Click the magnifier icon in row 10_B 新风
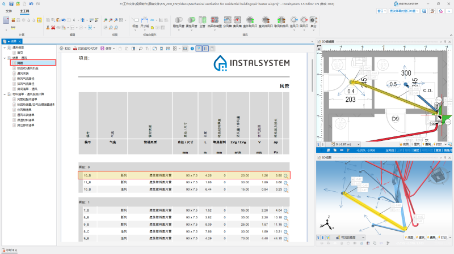 pos(286,176)
